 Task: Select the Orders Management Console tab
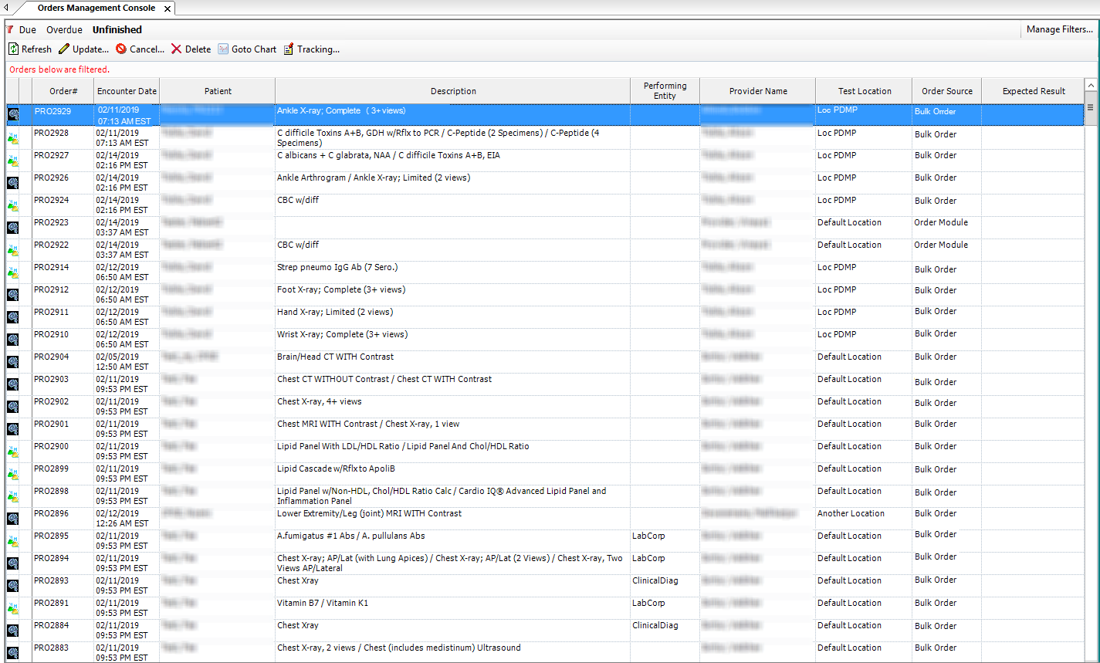(x=96, y=8)
